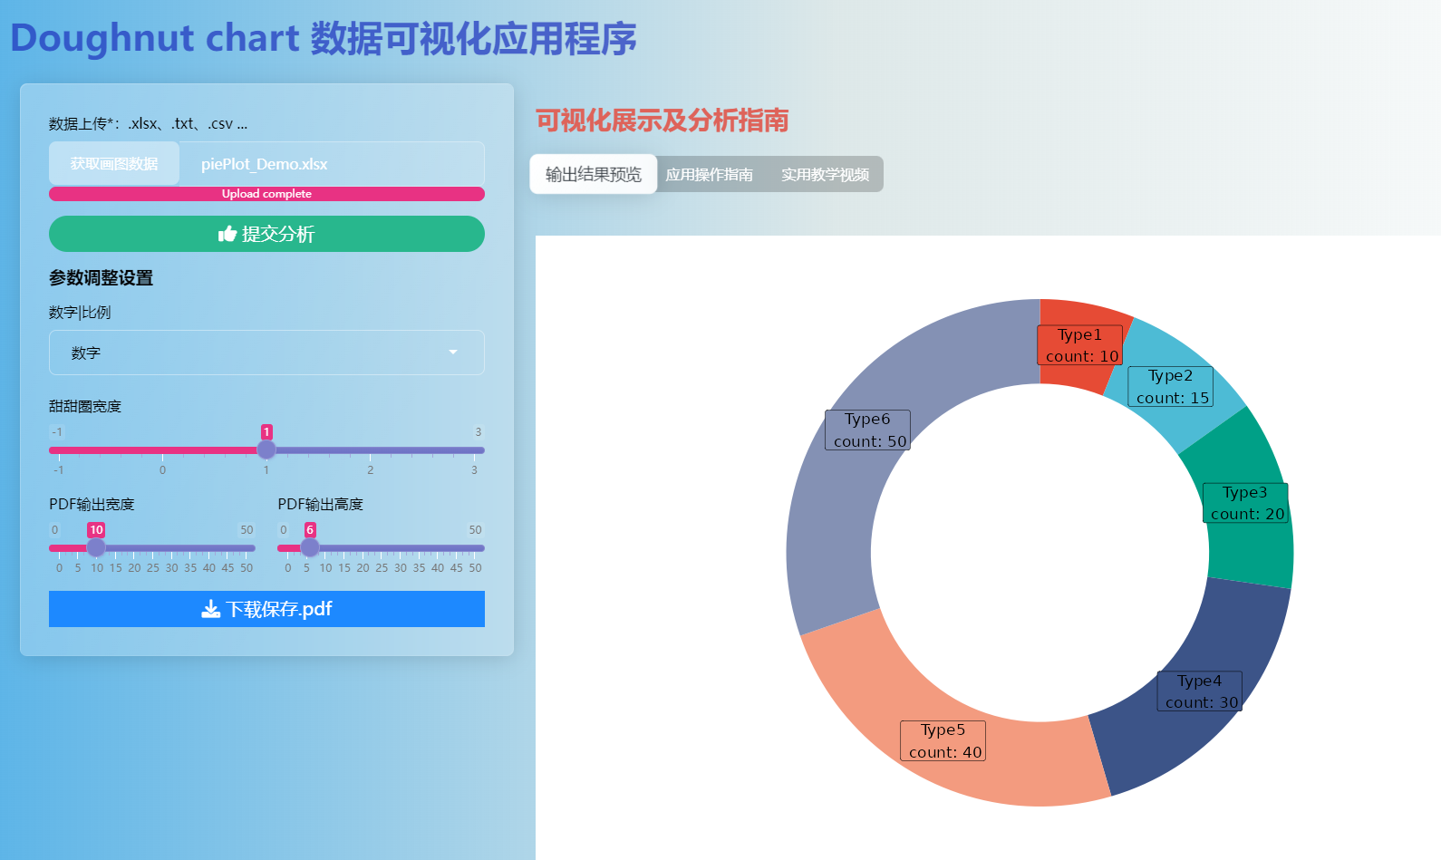The image size is (1441, 860).
Task: Click the PDF输出高度 slider handle
Action: point(310,548)
